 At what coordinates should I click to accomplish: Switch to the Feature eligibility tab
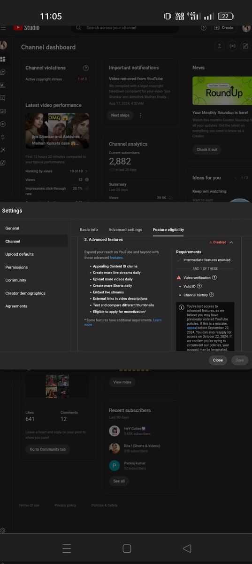click(x=168, y=230)
